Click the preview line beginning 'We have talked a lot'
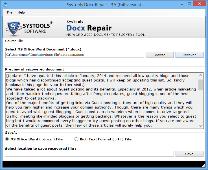This screenshot has height=170, width=208. (x=101, y=89)
